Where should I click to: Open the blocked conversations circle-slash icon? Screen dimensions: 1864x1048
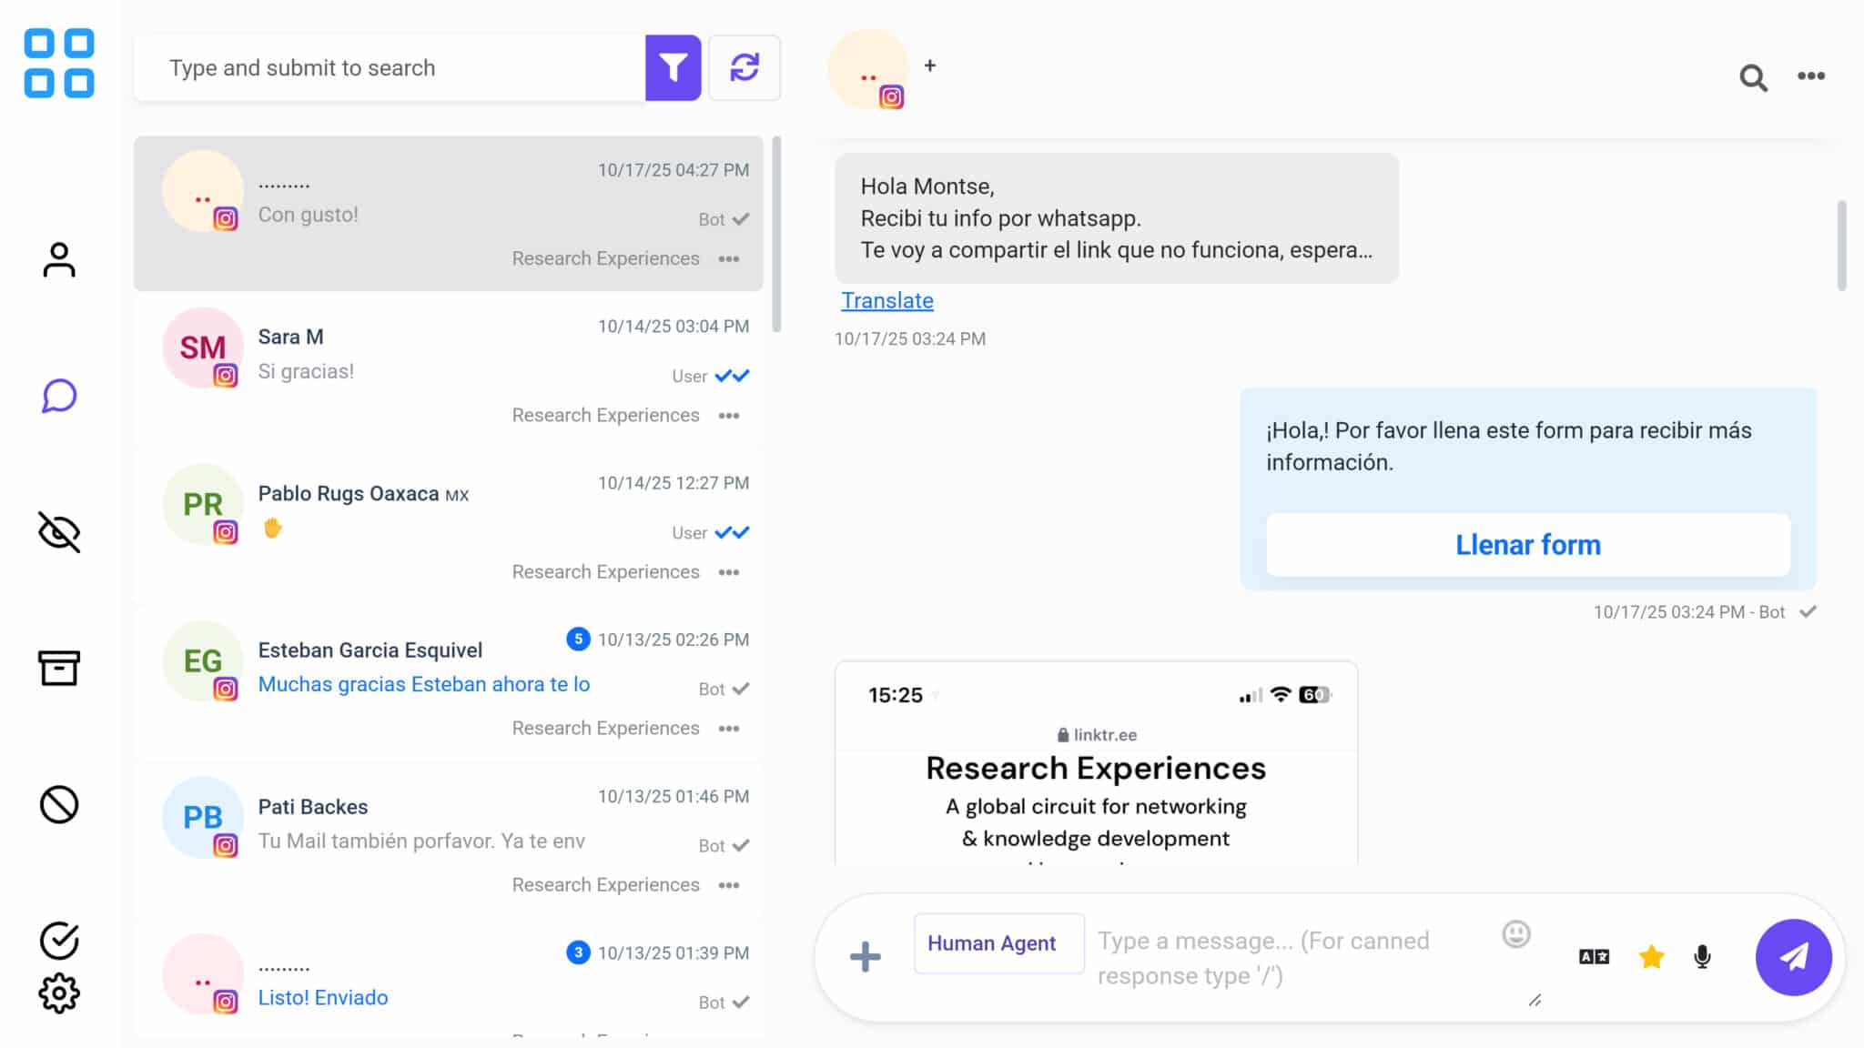pyautogui.click(x=59, y=804)
